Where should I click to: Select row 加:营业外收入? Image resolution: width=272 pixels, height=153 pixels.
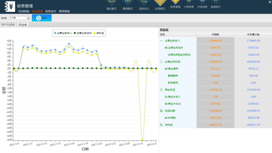coord(215,97)
